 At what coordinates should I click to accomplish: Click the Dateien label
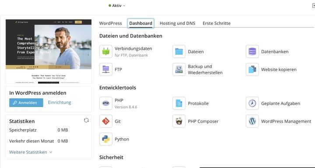pyautogui.click(x=196, y=51)
